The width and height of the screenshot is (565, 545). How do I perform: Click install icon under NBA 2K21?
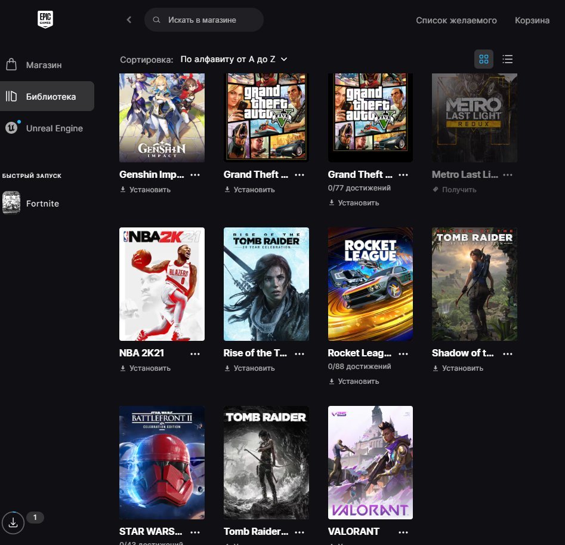coord(123,368)
